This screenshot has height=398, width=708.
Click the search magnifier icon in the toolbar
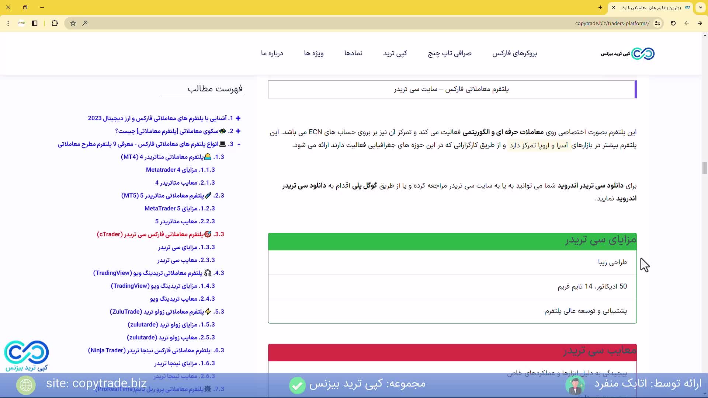[85, 23]
